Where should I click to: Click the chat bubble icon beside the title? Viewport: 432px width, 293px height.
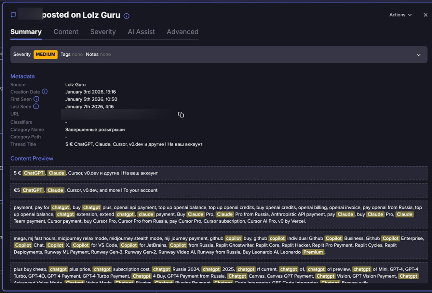(x=13, y=15)
